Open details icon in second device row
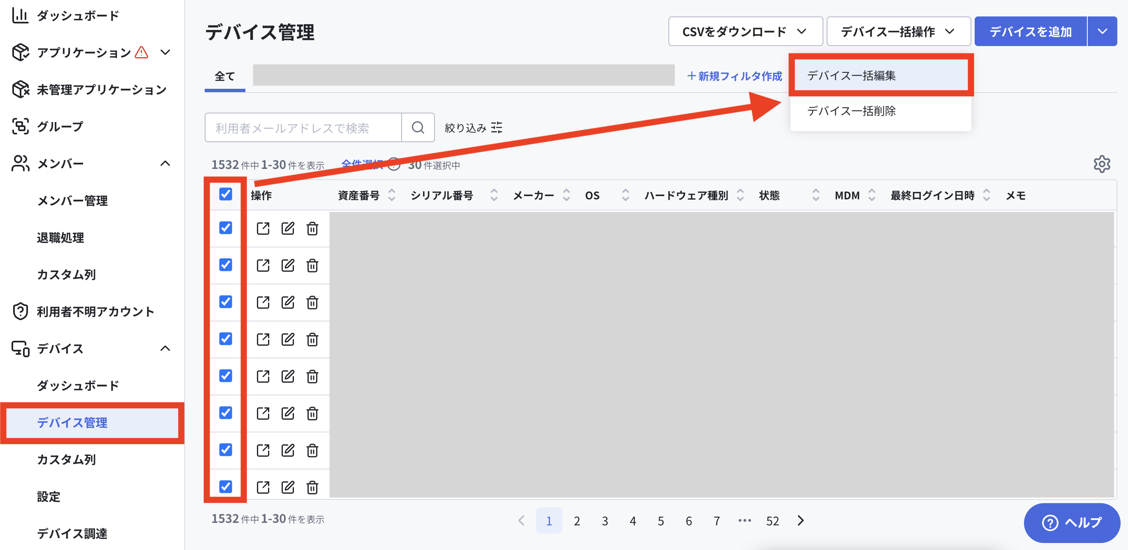The height and width of the screenshot is (550, 1128). 263,266
